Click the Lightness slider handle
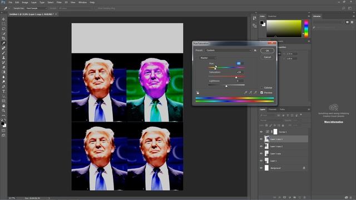This screenshot has width=356, height=200. click(226, 86)
